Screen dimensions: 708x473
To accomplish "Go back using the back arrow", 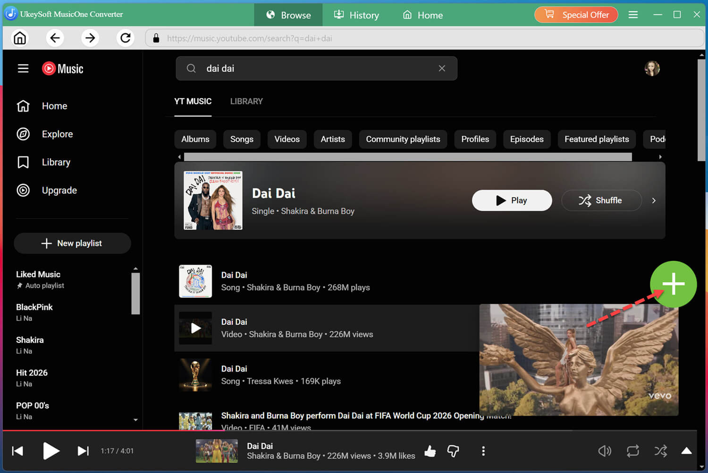I will click(55, 38).
